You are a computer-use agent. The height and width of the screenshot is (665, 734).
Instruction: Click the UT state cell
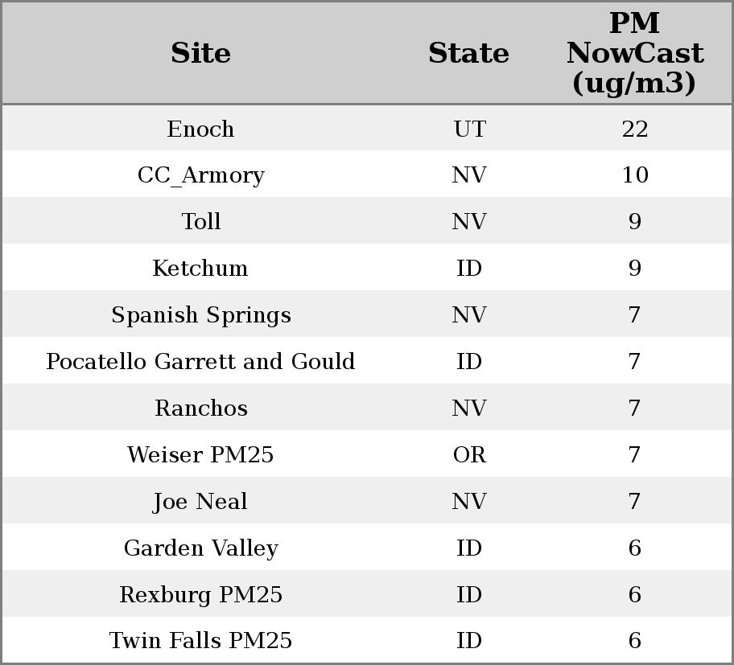(469, 129)
